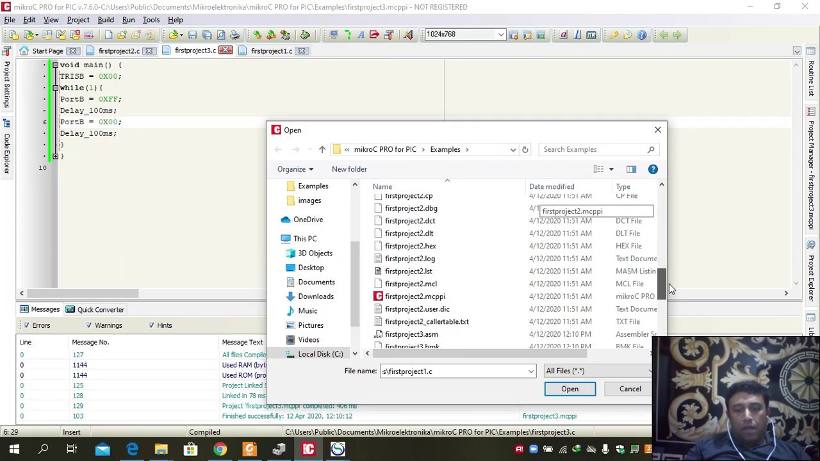The height and width of the screenshot is (461, 820).
Task: Click the refresh icon beside the address bar
Action: coord(525,149)
